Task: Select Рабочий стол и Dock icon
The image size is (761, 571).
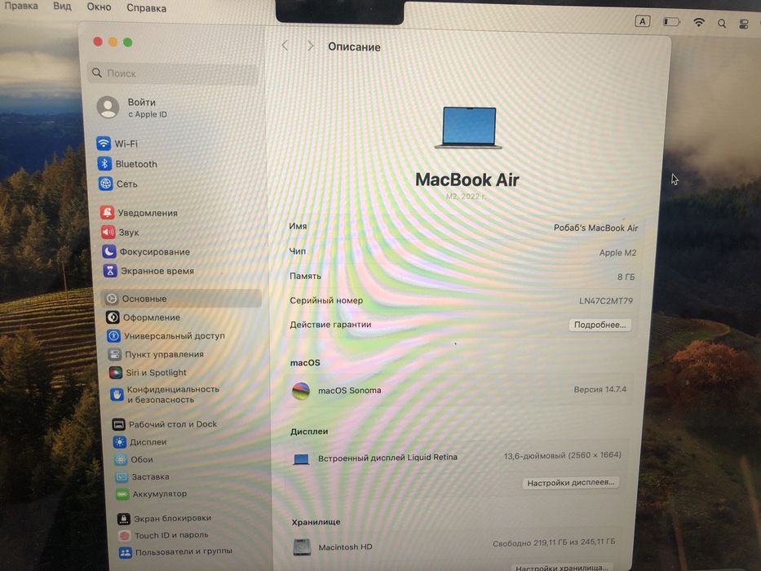Action: (x=118, y=424)
